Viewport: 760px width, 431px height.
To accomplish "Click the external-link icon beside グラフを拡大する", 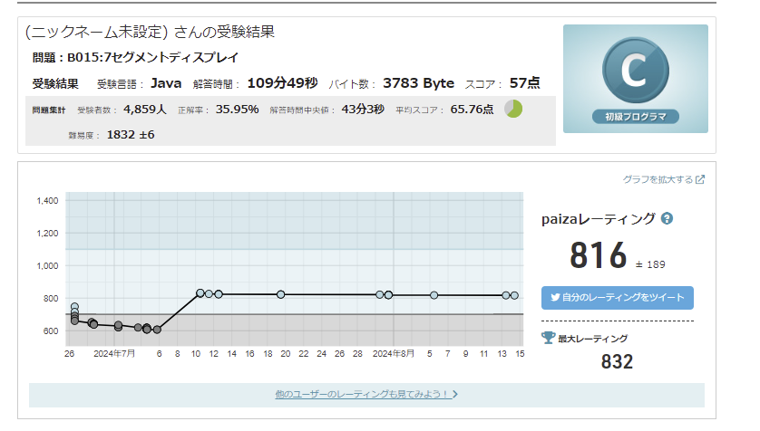I will (x=700, y=179).
